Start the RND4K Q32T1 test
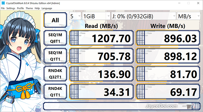This screenshot has height=112, width=203. pos(55,74)
